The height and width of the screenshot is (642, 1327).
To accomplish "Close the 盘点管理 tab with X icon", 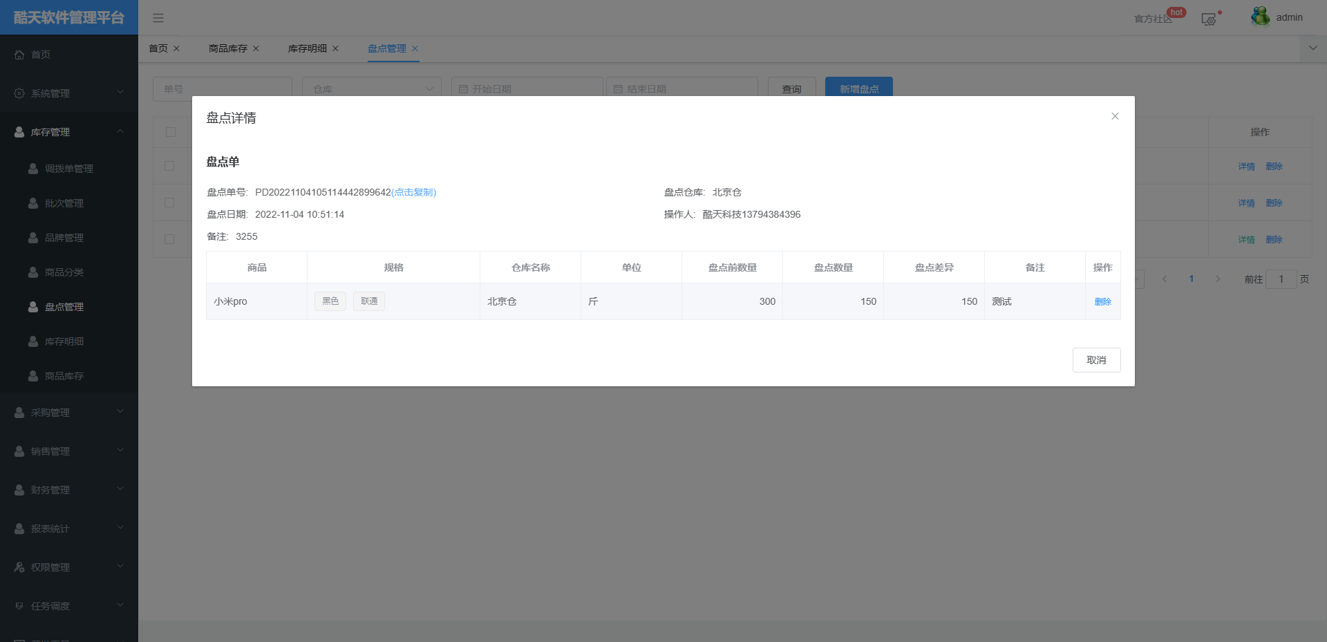I will (x=415, y=48).
